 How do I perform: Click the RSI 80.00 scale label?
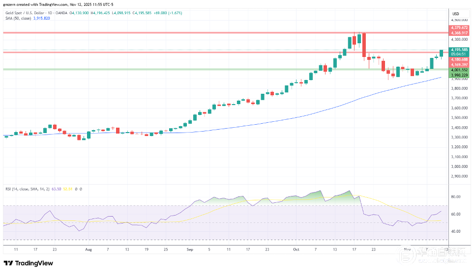pos(455,197)
